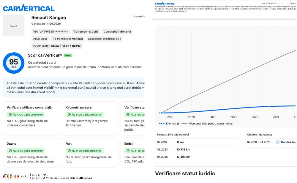Click the 2020 label on the chart axis

coord(191,117)
